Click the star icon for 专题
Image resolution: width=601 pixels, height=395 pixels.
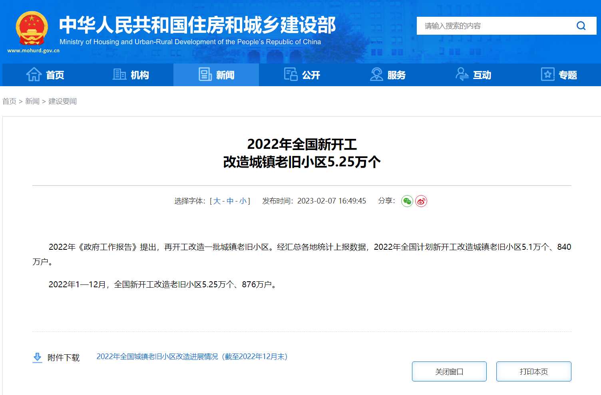[547, 75]
